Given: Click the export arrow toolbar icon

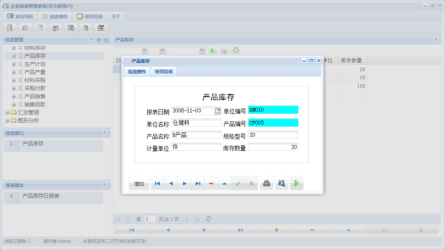Looking at the screenshot, I should (x=86, y=28).
